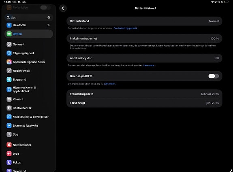This screenshot has width=233, height=172.
Task: Tap the Apple Intelligence & Siri icon
Action: pos(9,62)
